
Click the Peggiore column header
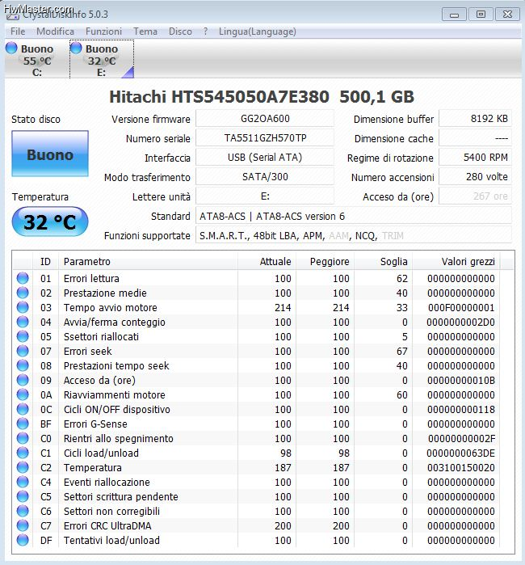point(325,262)
